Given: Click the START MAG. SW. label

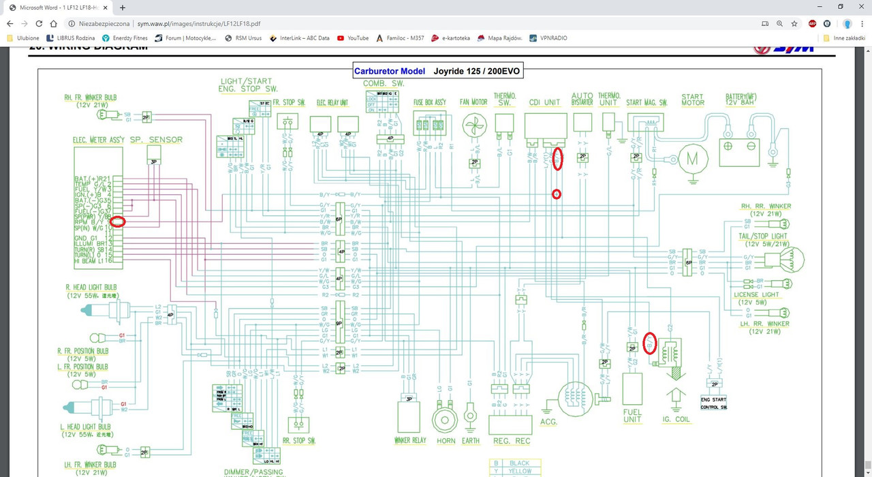Looking at the screenshot, I should pos(647,102).
